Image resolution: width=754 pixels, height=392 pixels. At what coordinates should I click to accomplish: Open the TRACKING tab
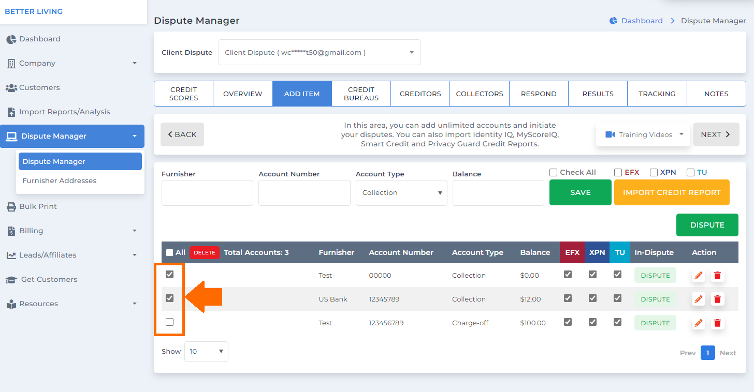(x=657, y=94)
